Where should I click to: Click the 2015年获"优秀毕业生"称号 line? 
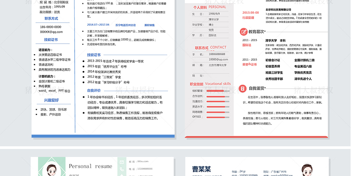pyautogui.click(x=107, y=66)
